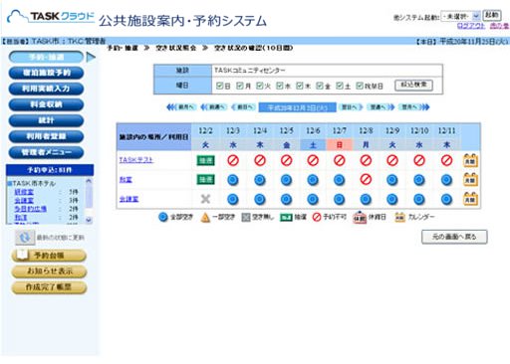The width and height of the screenshot is (510, 364).
Task: Open 会議室 link in sidebar reservation list
Action: pyautogui.click(x=24, y=201)
